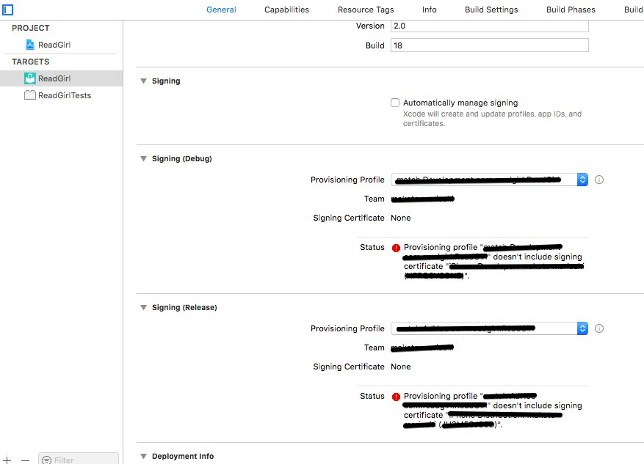Open Release Provisioning Profile dropdown

(490, 328)
